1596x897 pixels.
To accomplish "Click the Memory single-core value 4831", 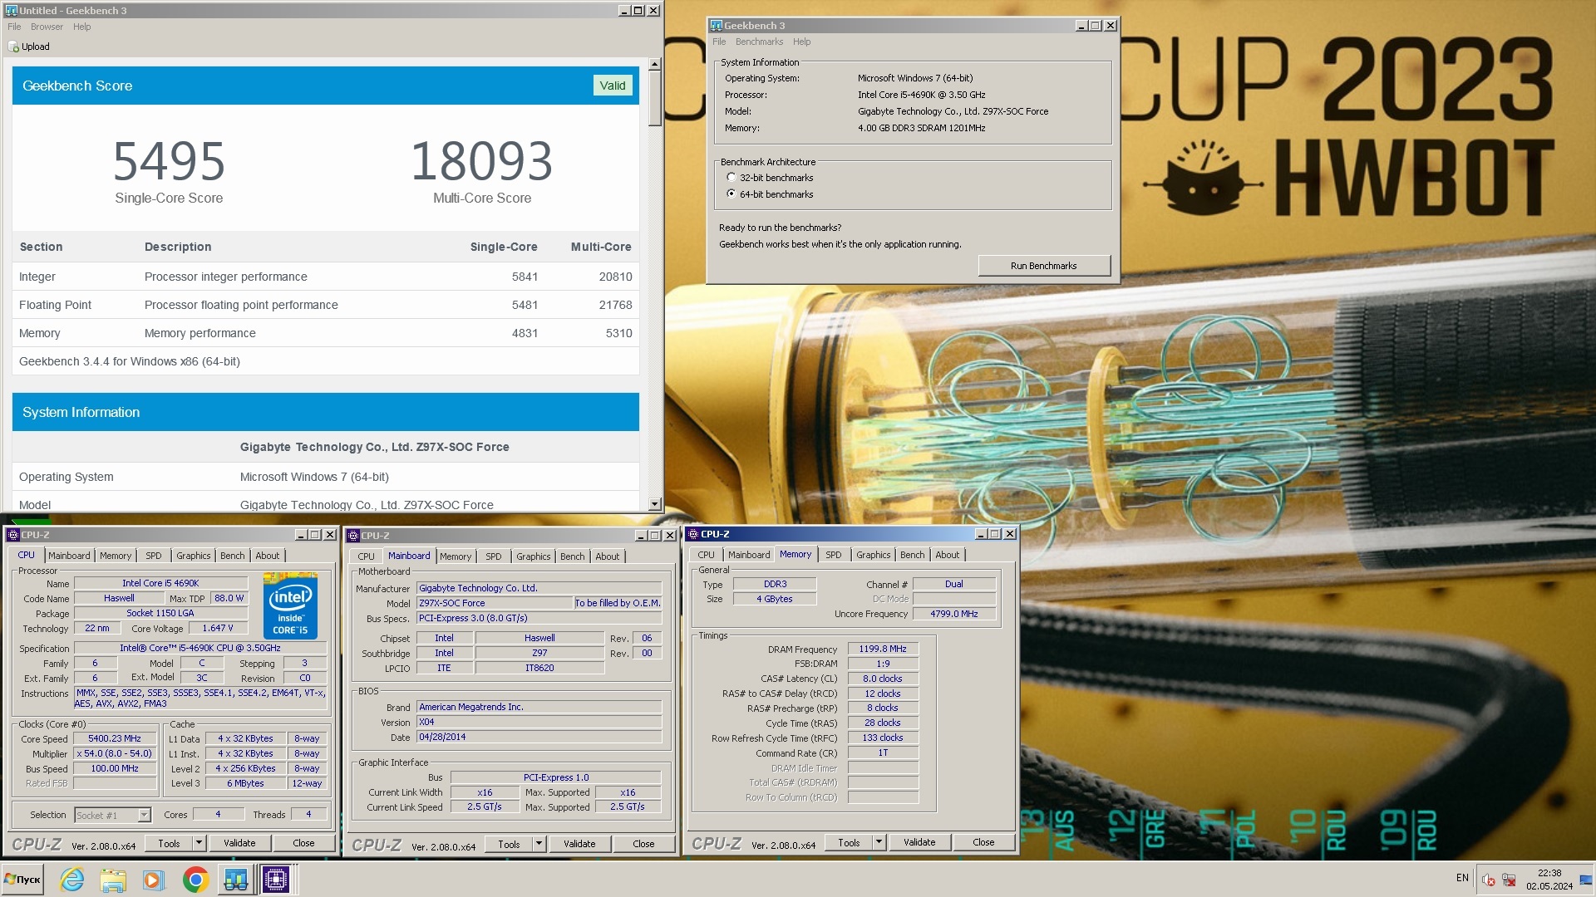I will [525, 333].
